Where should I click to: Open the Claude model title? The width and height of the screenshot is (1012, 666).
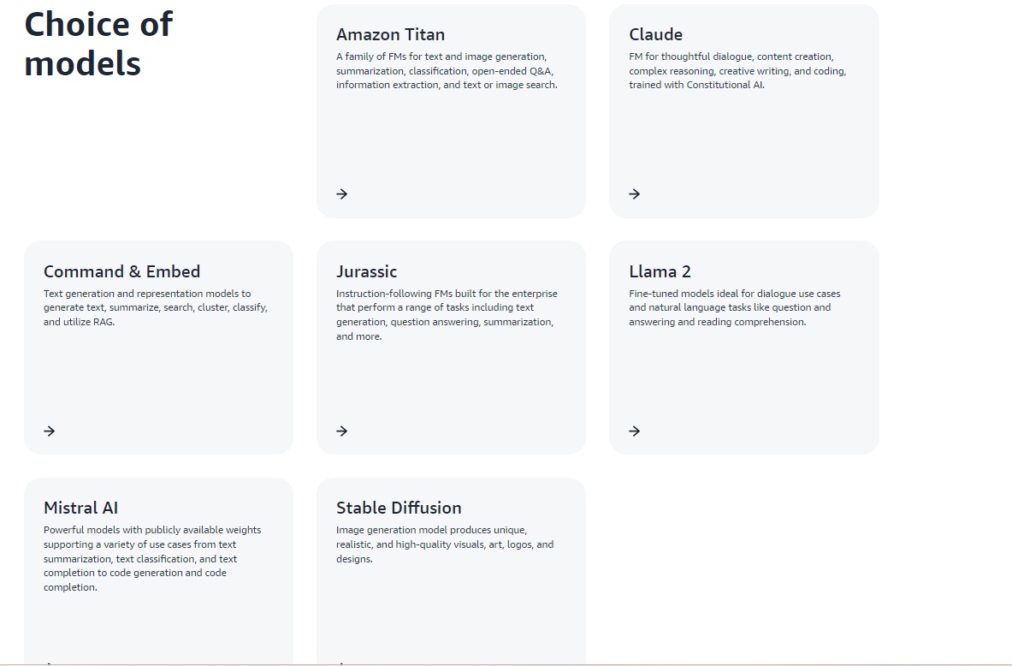(x=655, y=35)
